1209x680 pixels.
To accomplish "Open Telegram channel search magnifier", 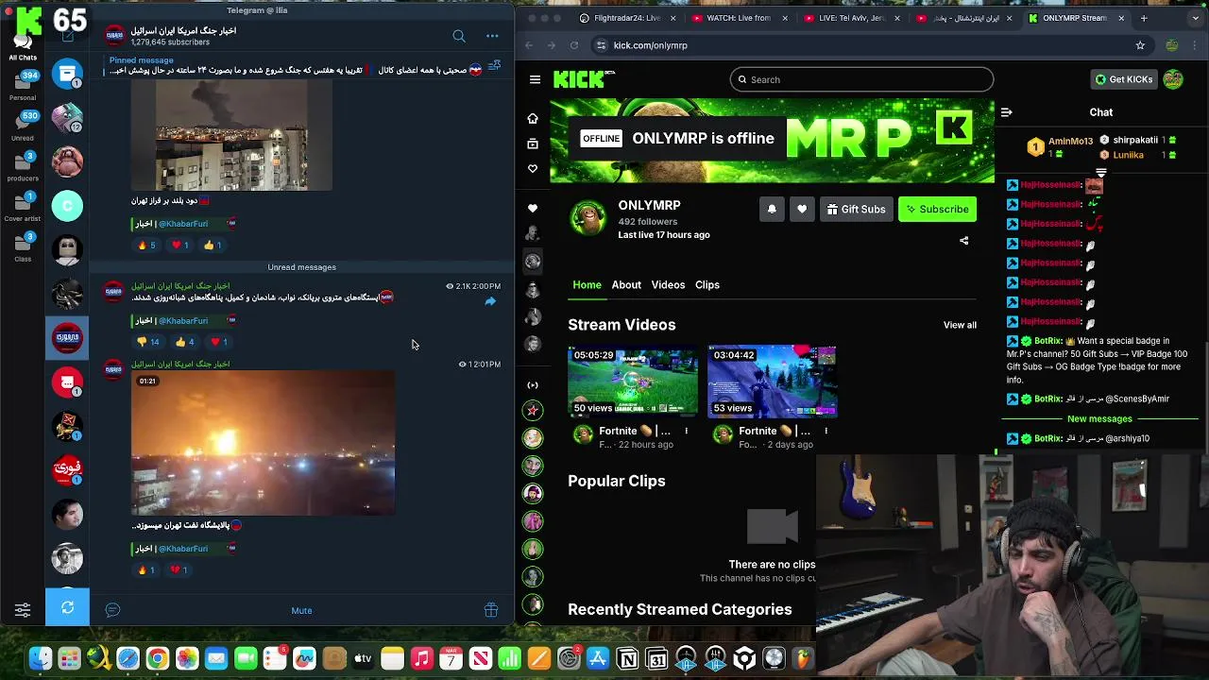I will coord(459,36).
